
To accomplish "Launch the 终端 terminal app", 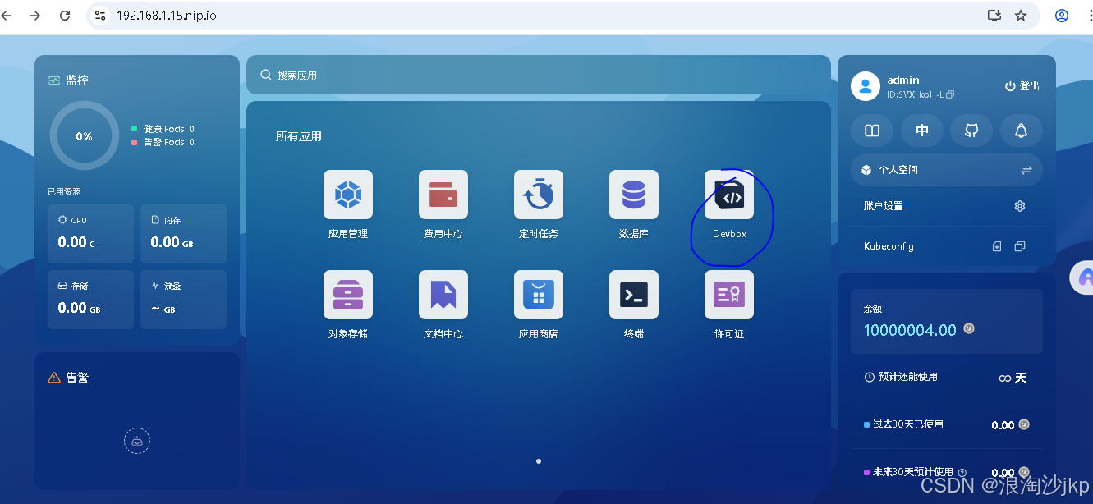I will point(634,295).
